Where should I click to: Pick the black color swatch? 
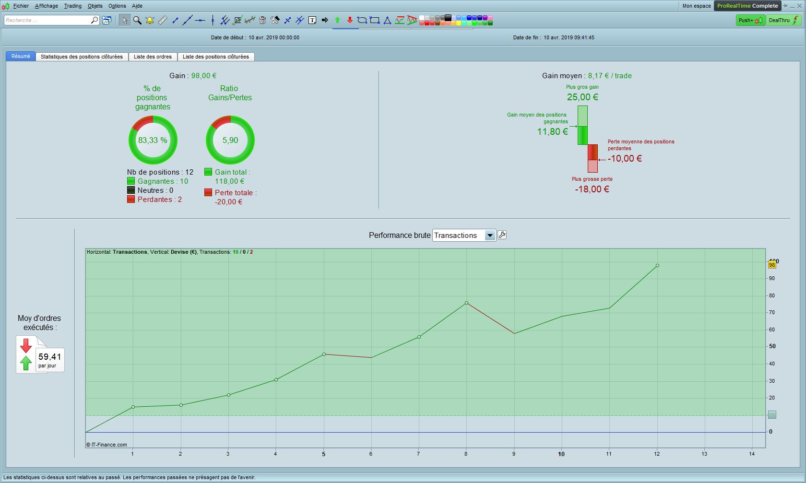[448, 18]
